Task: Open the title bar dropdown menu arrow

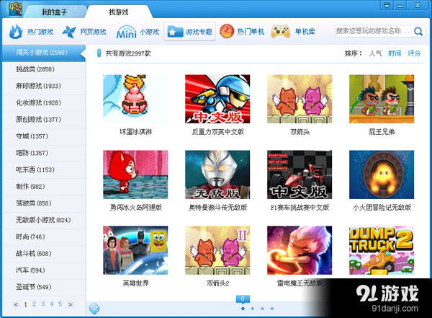Action: 387,5
